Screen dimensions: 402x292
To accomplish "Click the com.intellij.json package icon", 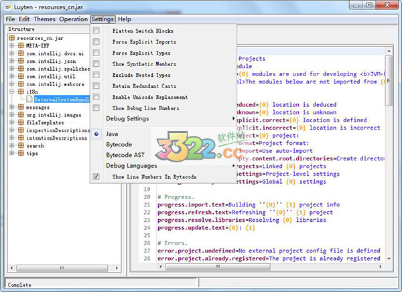I will coord(21,61).
